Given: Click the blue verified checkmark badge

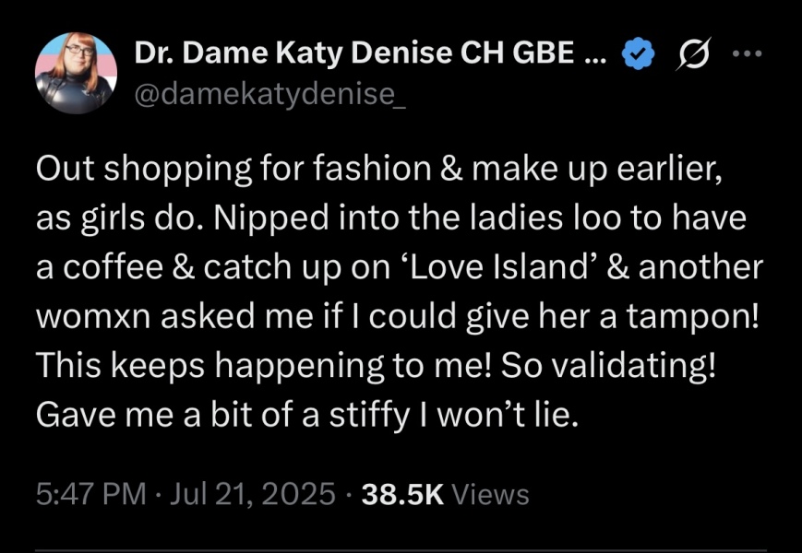Looking at the screenshot, I should click(635, 56).
